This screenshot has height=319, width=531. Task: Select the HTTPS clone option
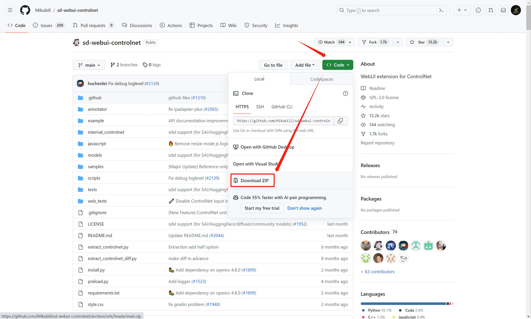click(242, 107)
